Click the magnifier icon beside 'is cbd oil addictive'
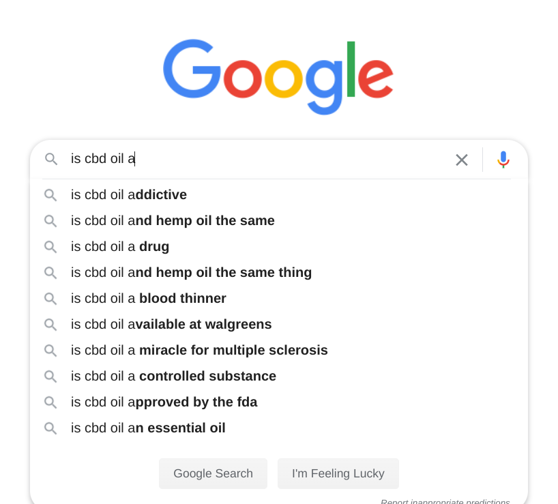 click(50, 195)
